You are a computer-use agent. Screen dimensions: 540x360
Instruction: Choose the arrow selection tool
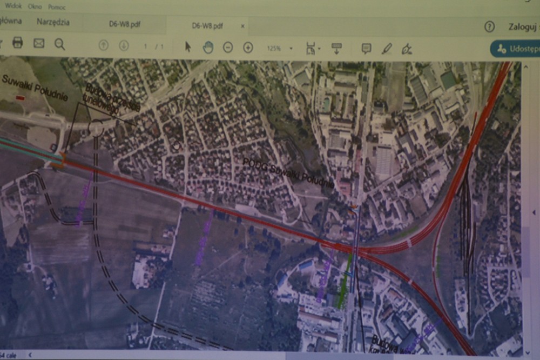tap(188, 47)
